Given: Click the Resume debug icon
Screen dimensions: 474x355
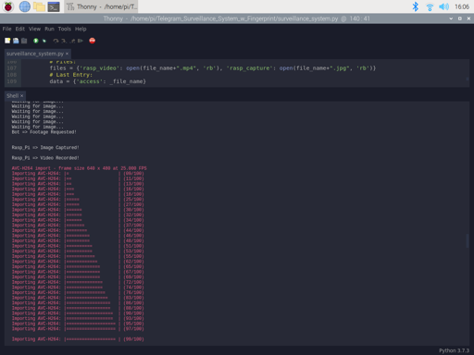Looking at the screenshot, I should coord(81,41).
